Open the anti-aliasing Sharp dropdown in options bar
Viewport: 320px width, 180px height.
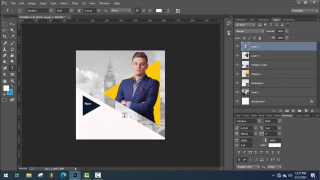(120, 10)
